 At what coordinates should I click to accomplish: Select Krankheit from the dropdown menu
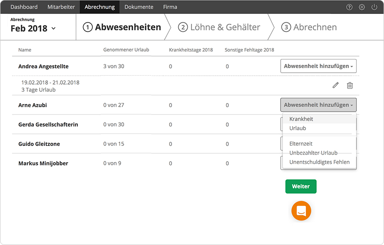(301, 119)
